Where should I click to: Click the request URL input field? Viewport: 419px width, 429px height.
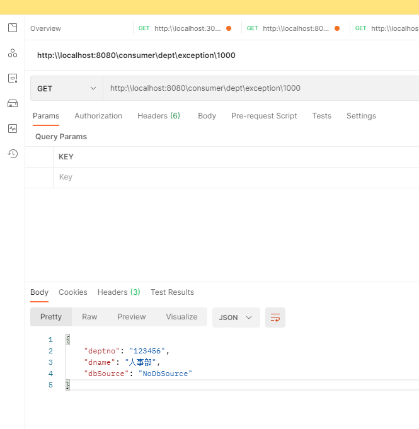(261, 88)
